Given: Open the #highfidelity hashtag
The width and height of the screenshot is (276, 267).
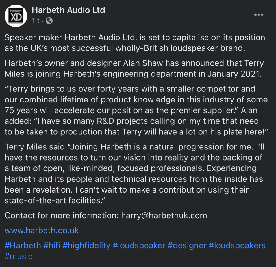Looking at the screenshot, I should coord(86,245).
